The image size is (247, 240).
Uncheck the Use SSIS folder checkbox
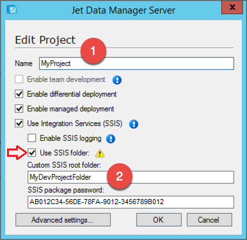pos(31,153)
